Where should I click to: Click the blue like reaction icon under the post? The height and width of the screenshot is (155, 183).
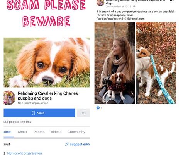(98, 108)
